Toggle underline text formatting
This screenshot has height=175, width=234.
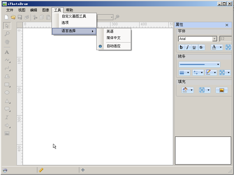(x=194, y=47)
